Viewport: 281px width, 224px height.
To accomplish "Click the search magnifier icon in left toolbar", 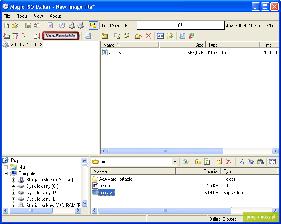I will (88, 36).
